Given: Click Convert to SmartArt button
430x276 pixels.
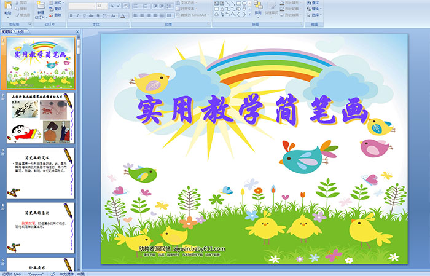Looking at the screenshot, I should 192,15.
